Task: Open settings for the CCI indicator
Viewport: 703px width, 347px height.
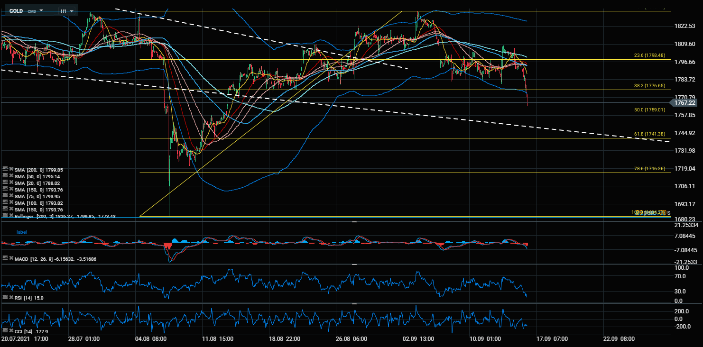Action: click(5, 329)
